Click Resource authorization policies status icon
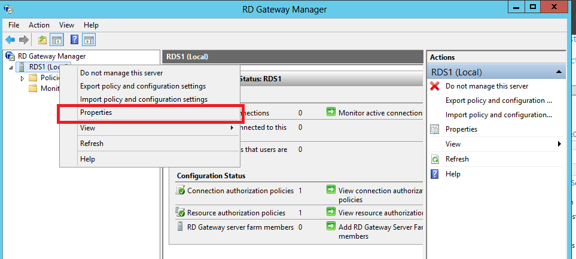The image size is (576, 259). click(180, 212)
